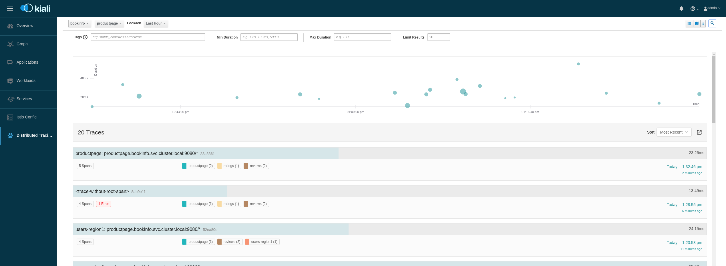Click the Graph topology icon

(x=10, y=44)
